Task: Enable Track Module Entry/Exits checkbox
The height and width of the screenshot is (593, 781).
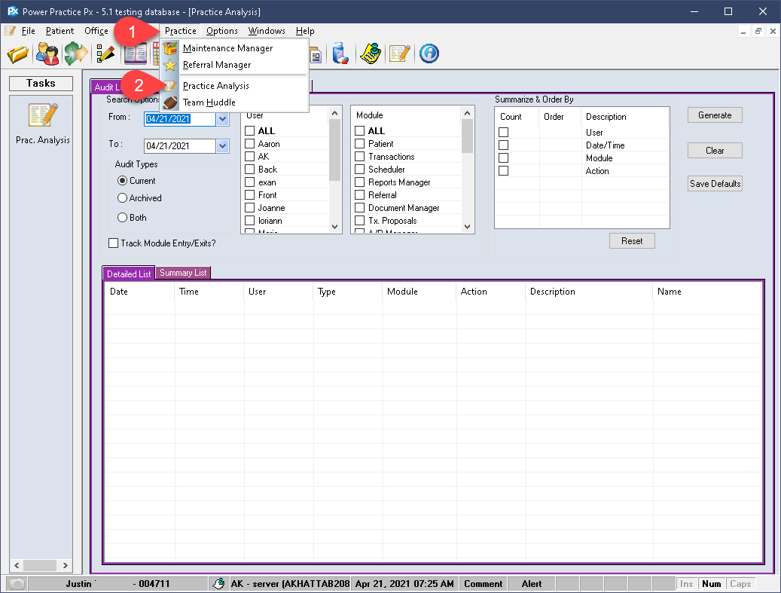Action: click(114, 243)
